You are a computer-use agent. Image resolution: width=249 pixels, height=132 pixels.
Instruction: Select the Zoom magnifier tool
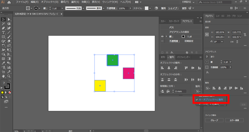pyautogui.click(x=9, y=76)
